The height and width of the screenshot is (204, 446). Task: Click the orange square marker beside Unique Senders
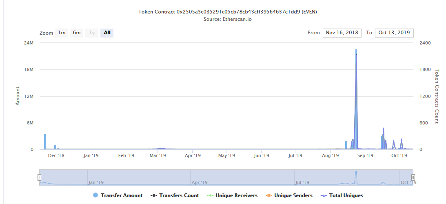[269, 195]
